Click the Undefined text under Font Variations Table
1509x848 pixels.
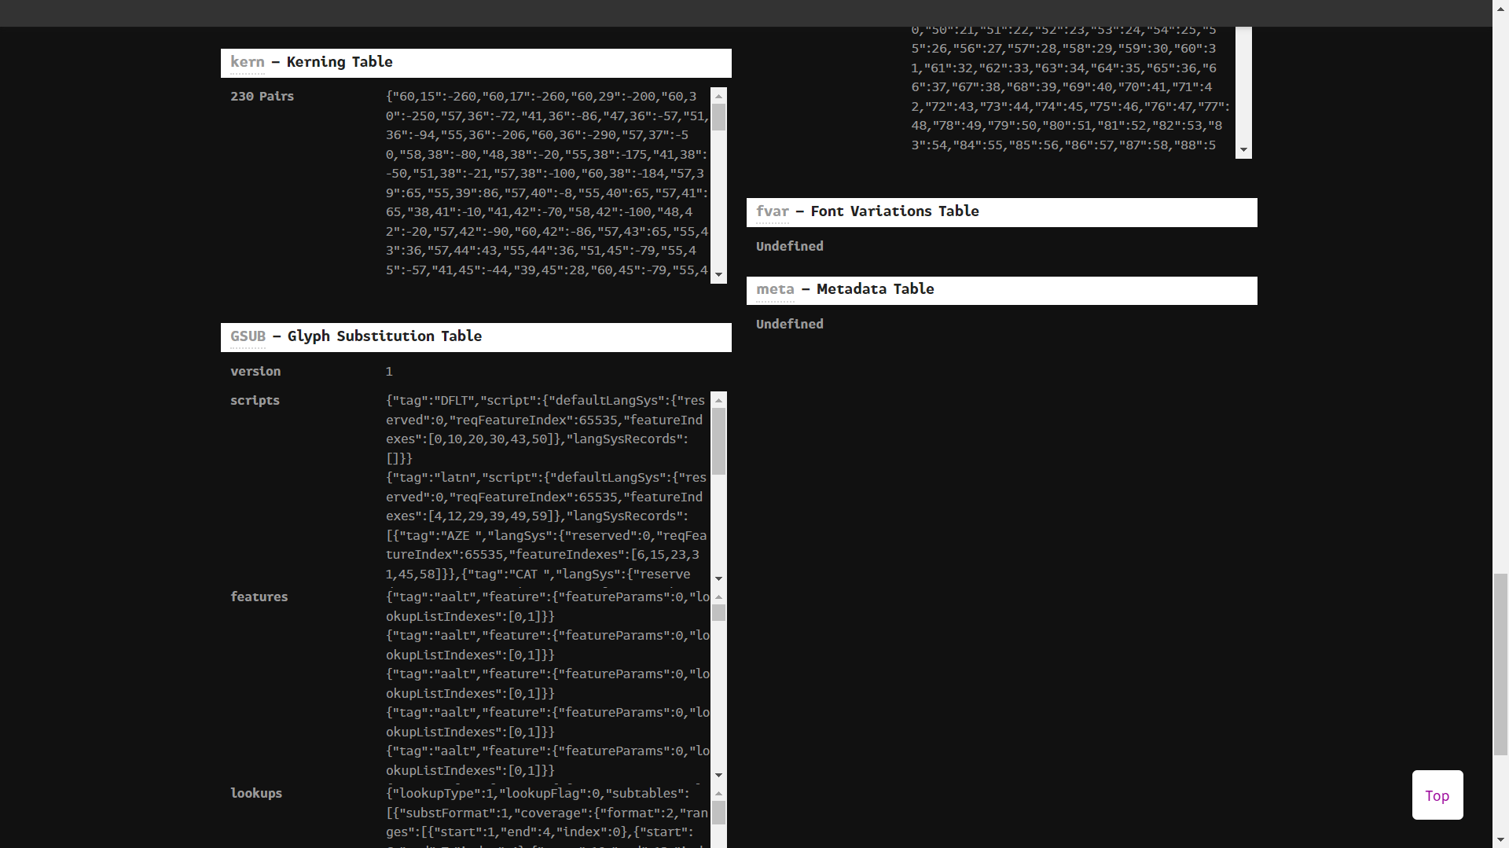coord(789,246)
